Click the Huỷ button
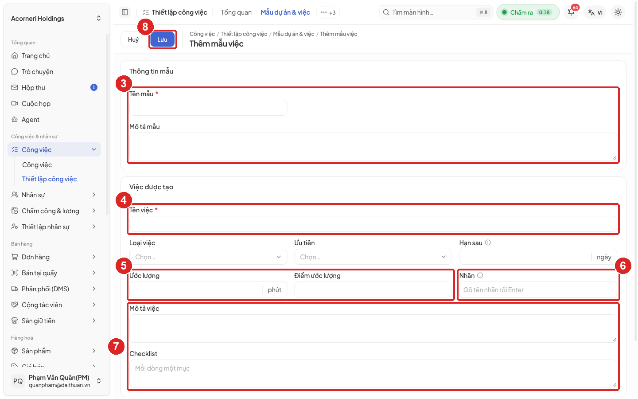638x399 pixels. (133, 39)
